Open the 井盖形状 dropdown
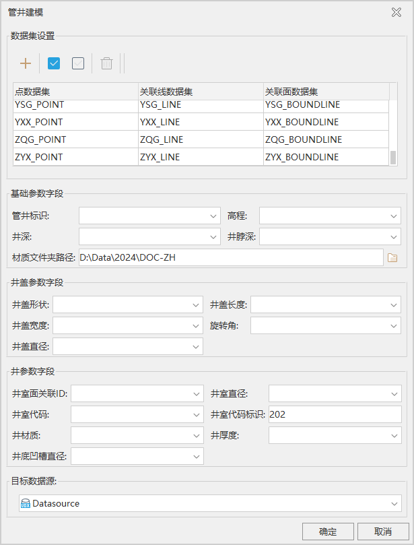 click(128, 304)
